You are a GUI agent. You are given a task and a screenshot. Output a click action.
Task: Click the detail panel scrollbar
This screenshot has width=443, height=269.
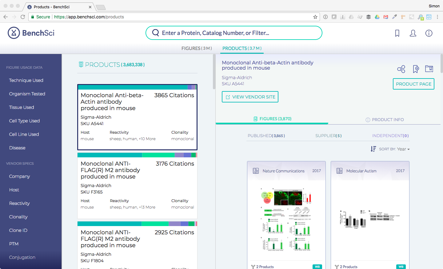point(442,63)
